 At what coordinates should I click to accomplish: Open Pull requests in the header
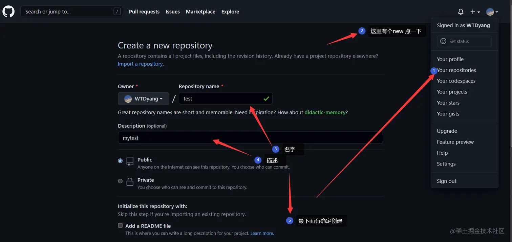pyautogui.click(x=144, y=12)
